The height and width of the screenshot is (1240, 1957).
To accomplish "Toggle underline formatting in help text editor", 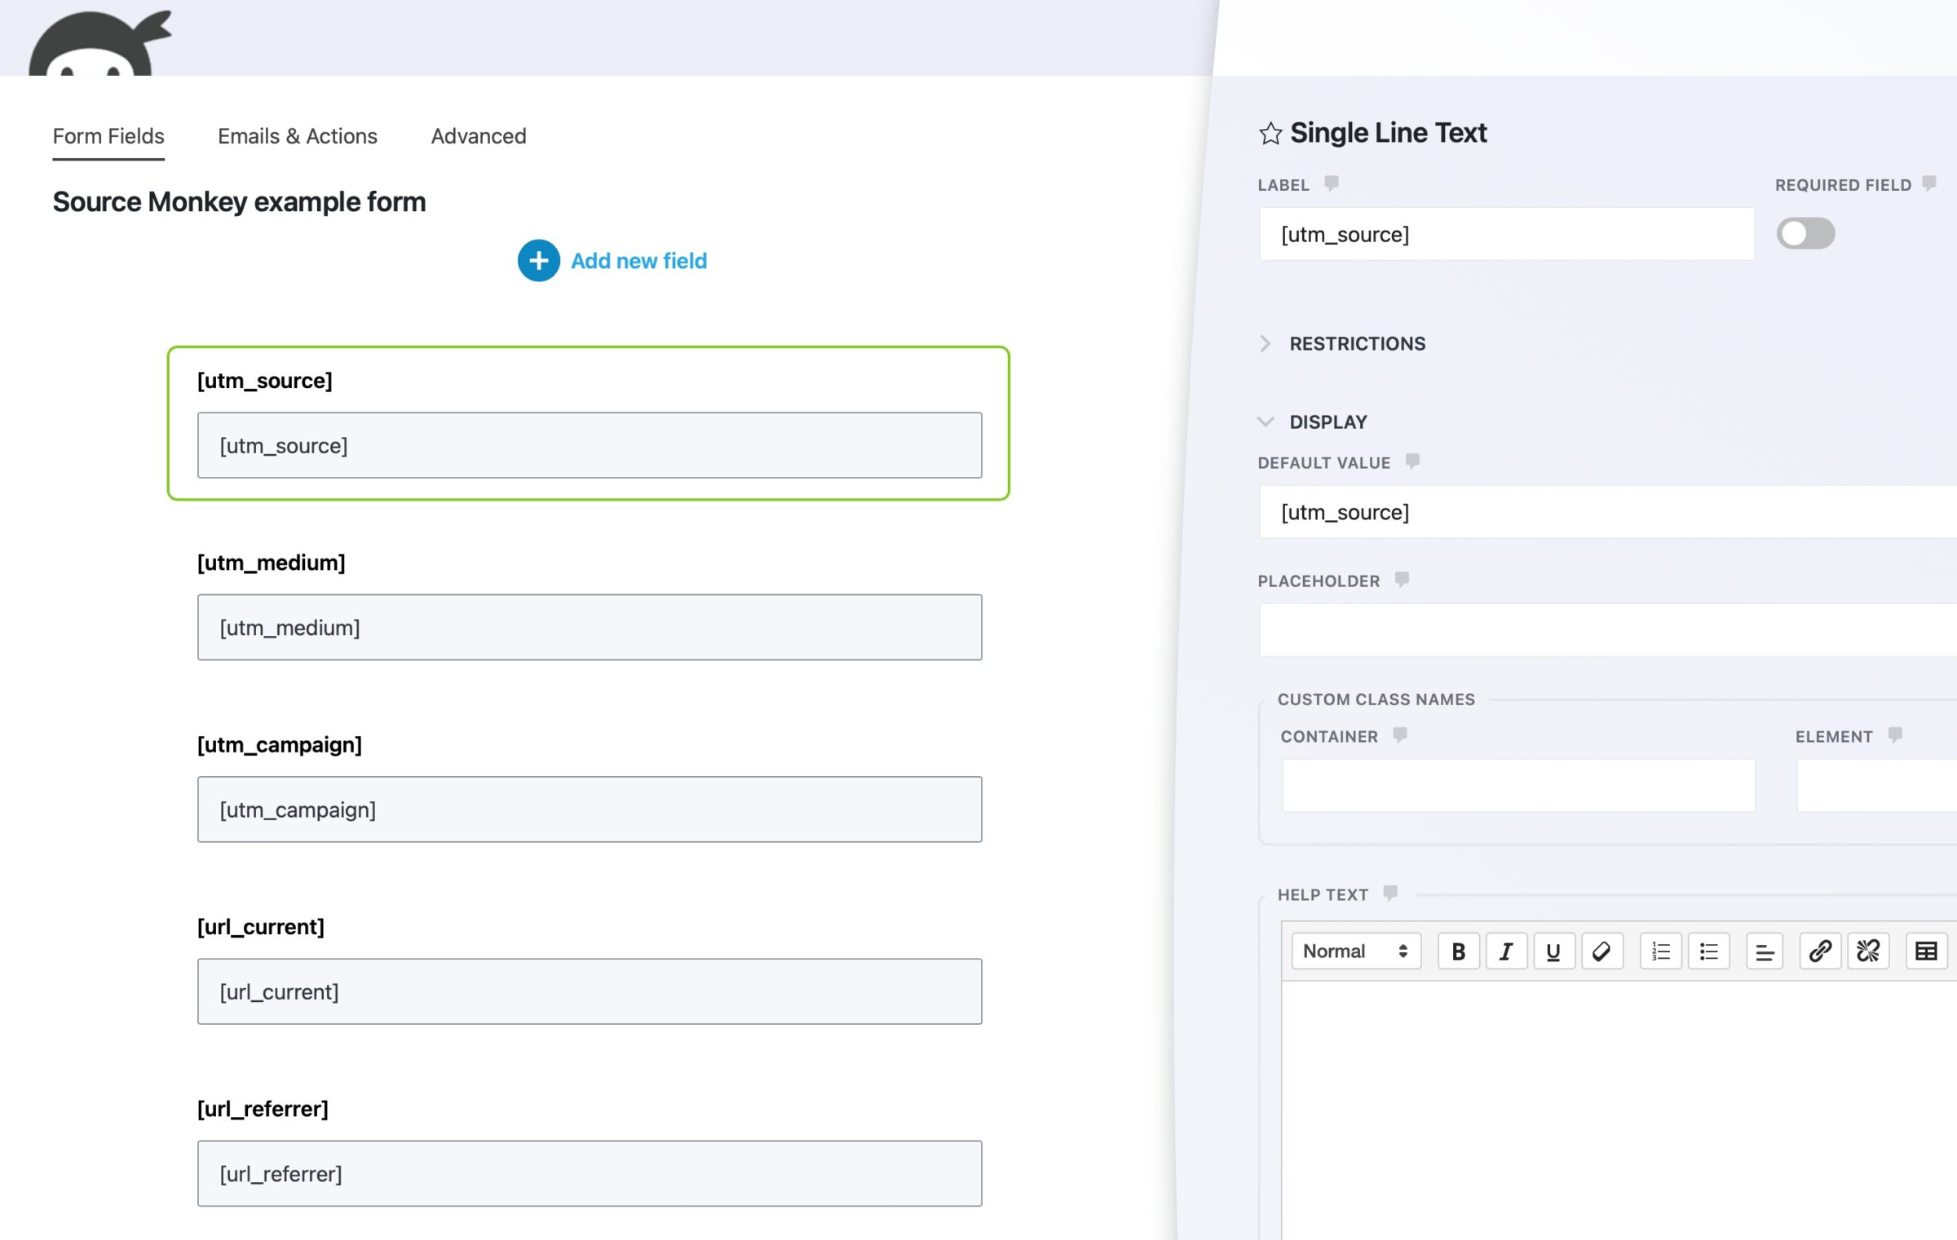I will coord(1553,951).
